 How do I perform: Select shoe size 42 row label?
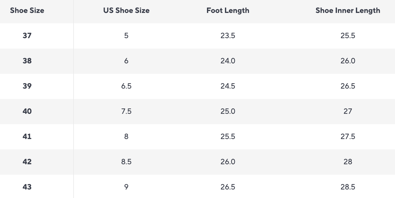click(27, 162)
